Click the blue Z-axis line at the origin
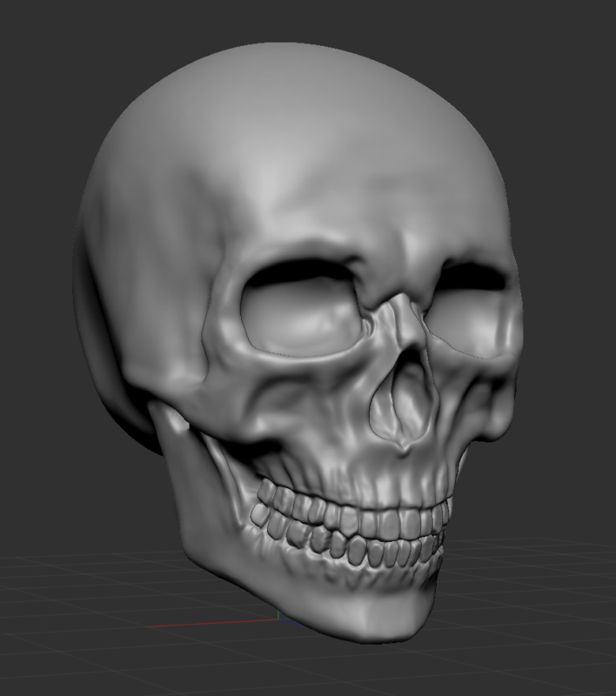The height and width of the screenshot is (696, 616). click(x=291, y=623)
